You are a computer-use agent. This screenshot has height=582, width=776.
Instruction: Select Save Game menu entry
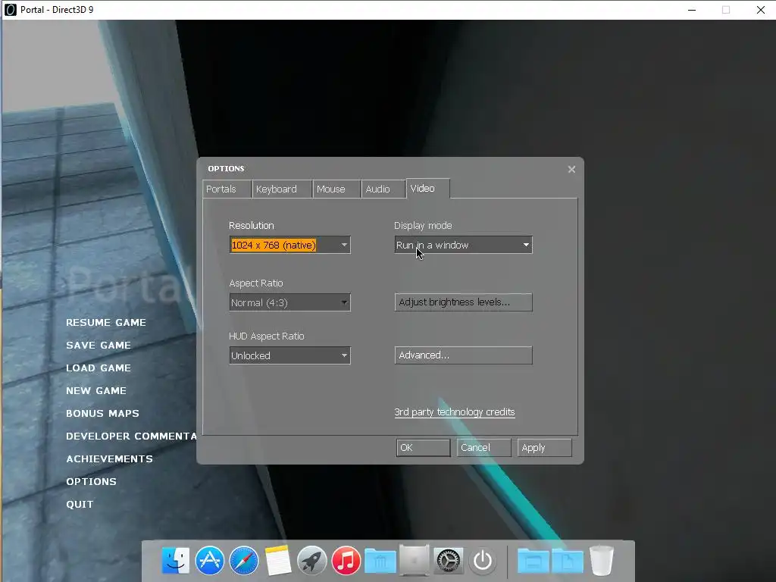(99, 345)
